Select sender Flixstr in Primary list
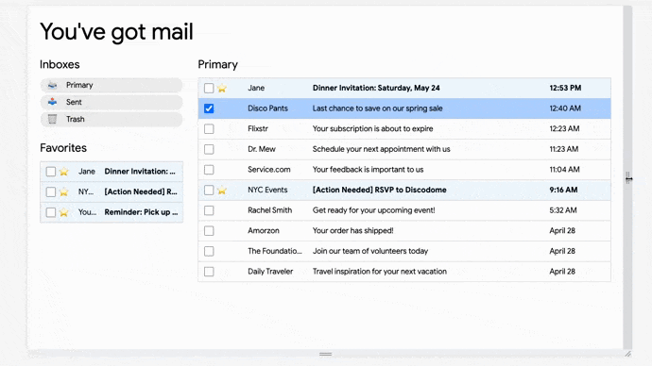 [x=258, y=128]
